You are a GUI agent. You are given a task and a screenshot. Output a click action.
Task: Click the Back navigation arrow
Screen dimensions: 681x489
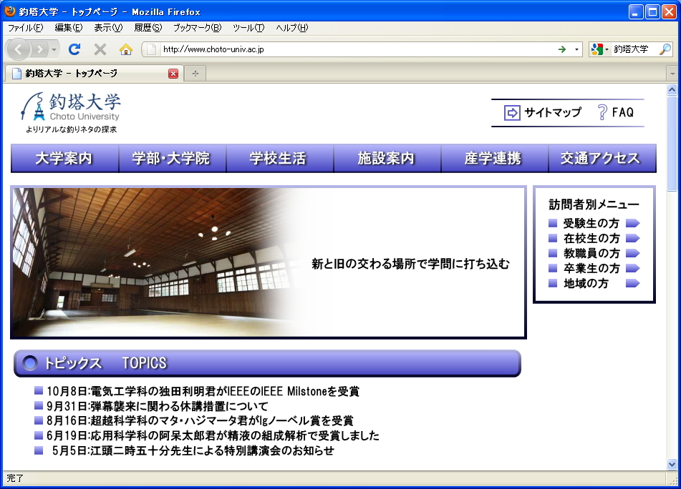[x=19, y=49]
